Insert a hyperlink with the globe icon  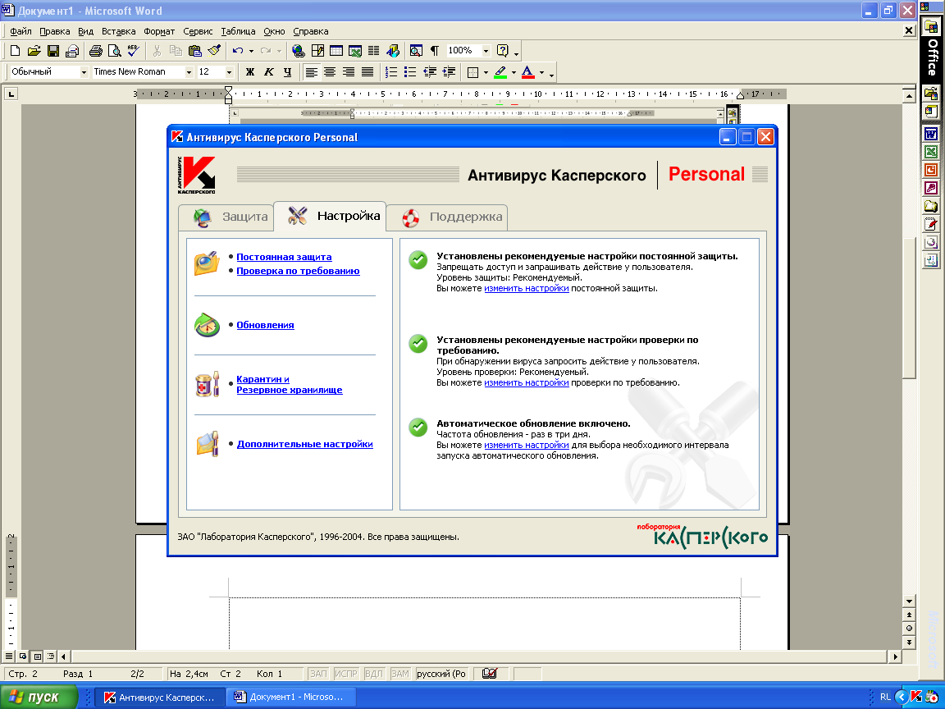[298, 51]
